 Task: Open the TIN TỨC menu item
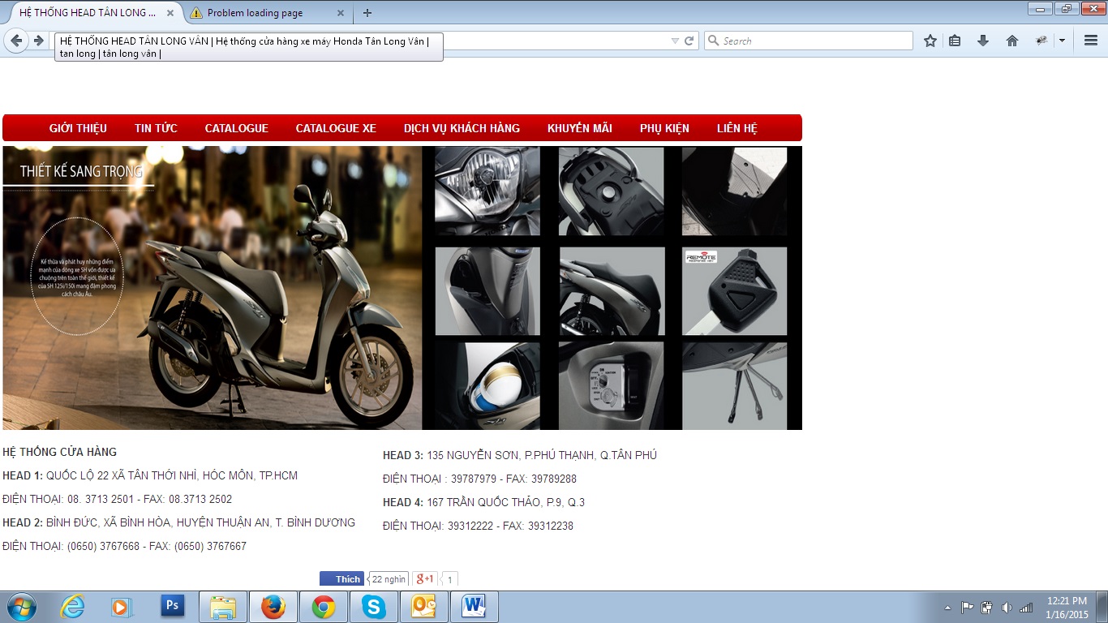156,128
